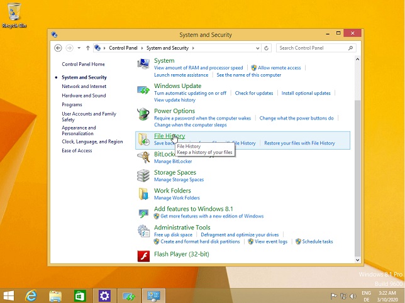Viewport: 405px width, 303px height.
Task: Expand chevron after Control Panel breadcrumb
Action: point(142,48)
